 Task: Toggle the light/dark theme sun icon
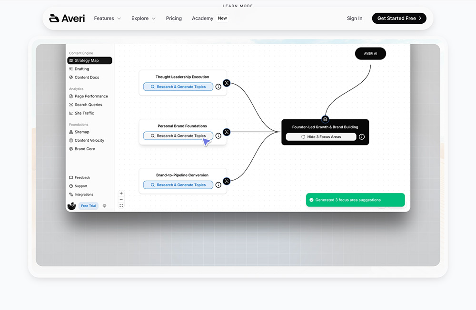click(x=104, y=206)
